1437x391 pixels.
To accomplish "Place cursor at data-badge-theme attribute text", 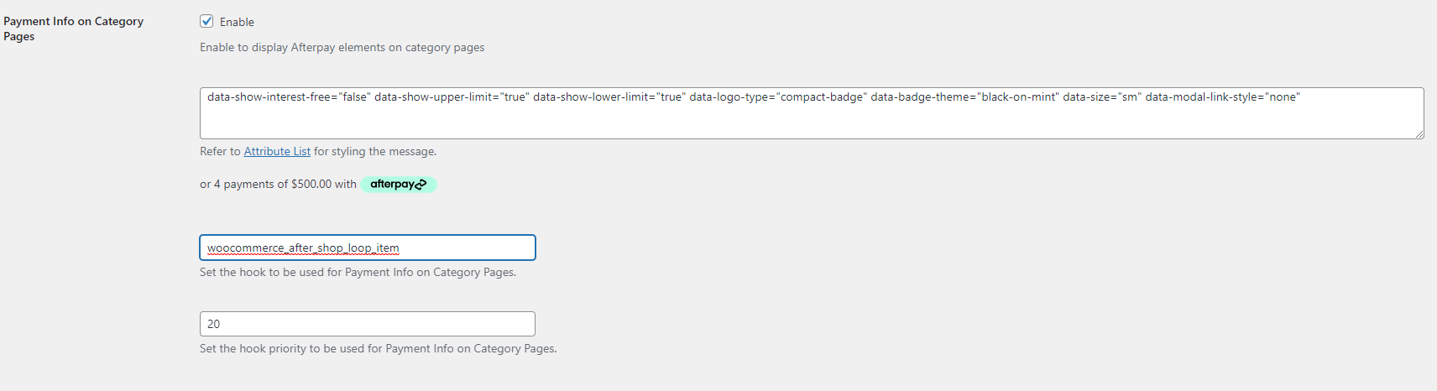I will pos(964,97).
